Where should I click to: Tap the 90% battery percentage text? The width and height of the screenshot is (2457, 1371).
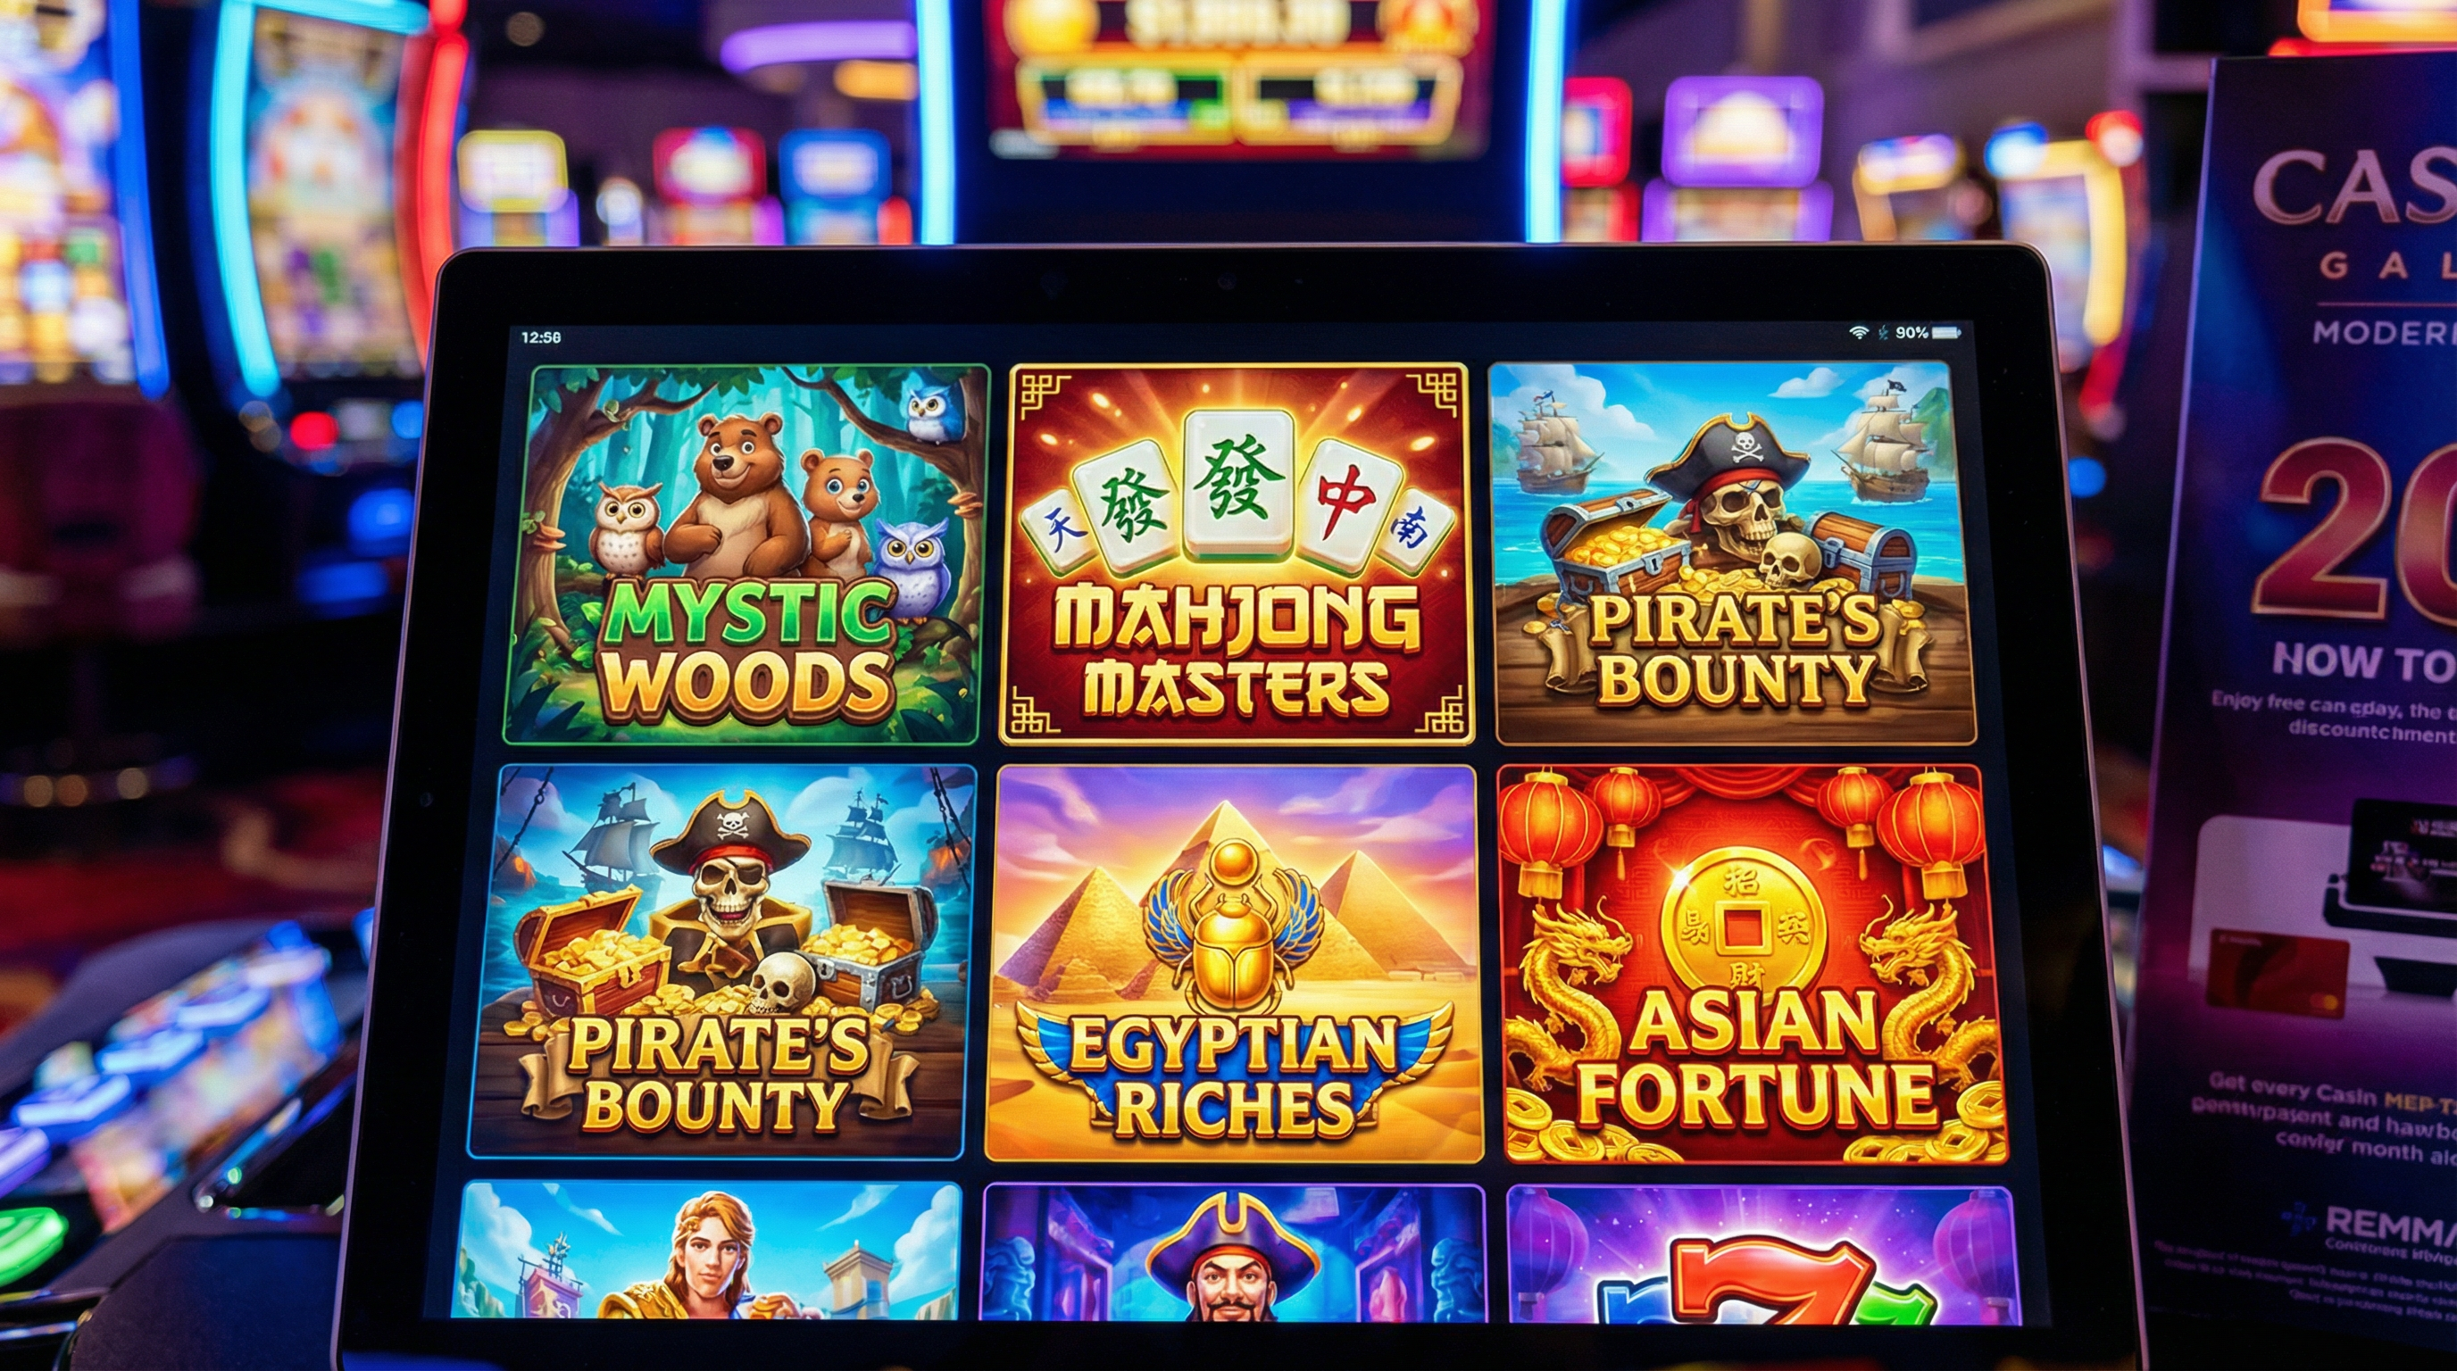tap(1911, 333)
